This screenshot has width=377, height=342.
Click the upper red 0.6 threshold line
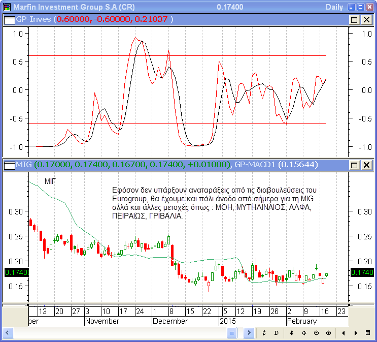(178, 55)
